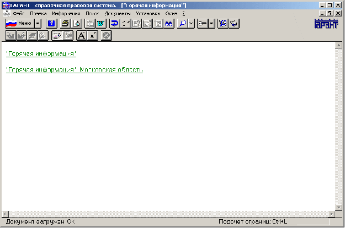345x228 pixels.
Task: Click the greyed pencil note icon
Action: [x=43, y=36]
